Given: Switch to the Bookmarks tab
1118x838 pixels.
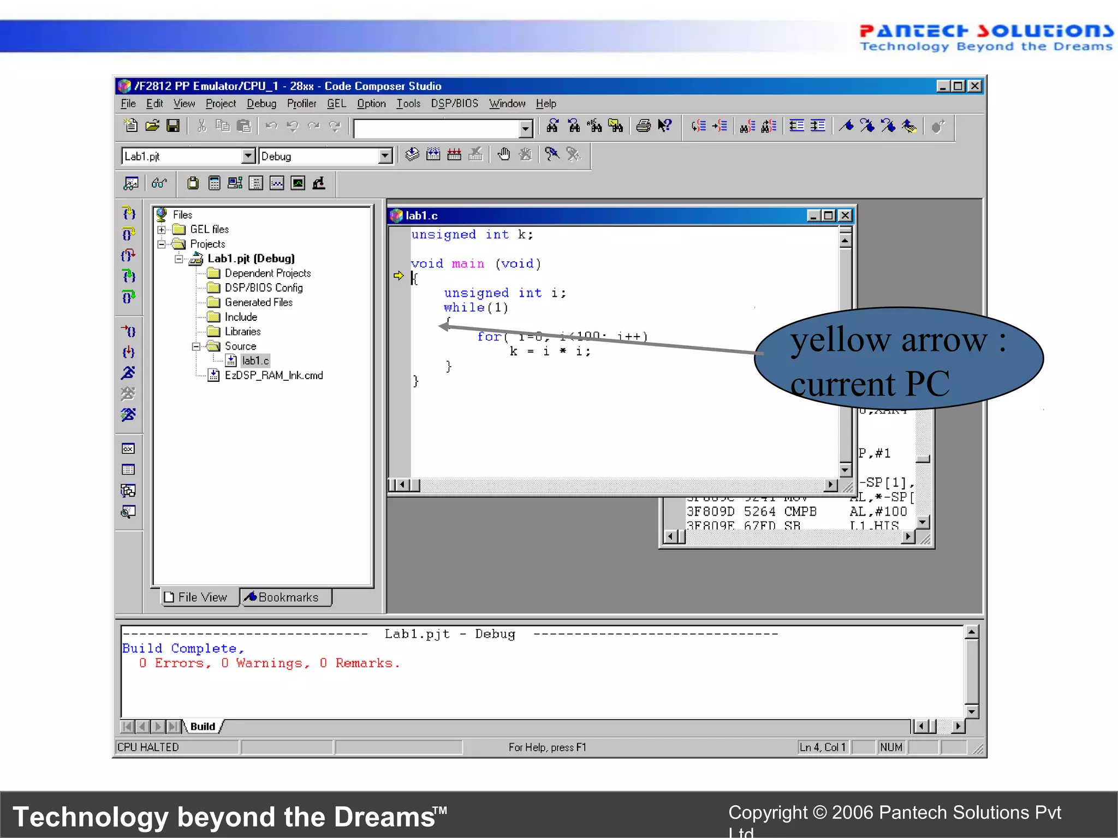Looking at the screenshot, I should [285, 597].
